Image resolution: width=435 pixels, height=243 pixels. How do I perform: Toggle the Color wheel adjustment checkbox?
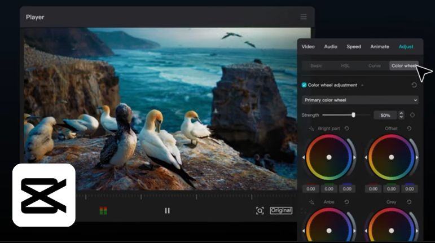(x=304, y=85)
